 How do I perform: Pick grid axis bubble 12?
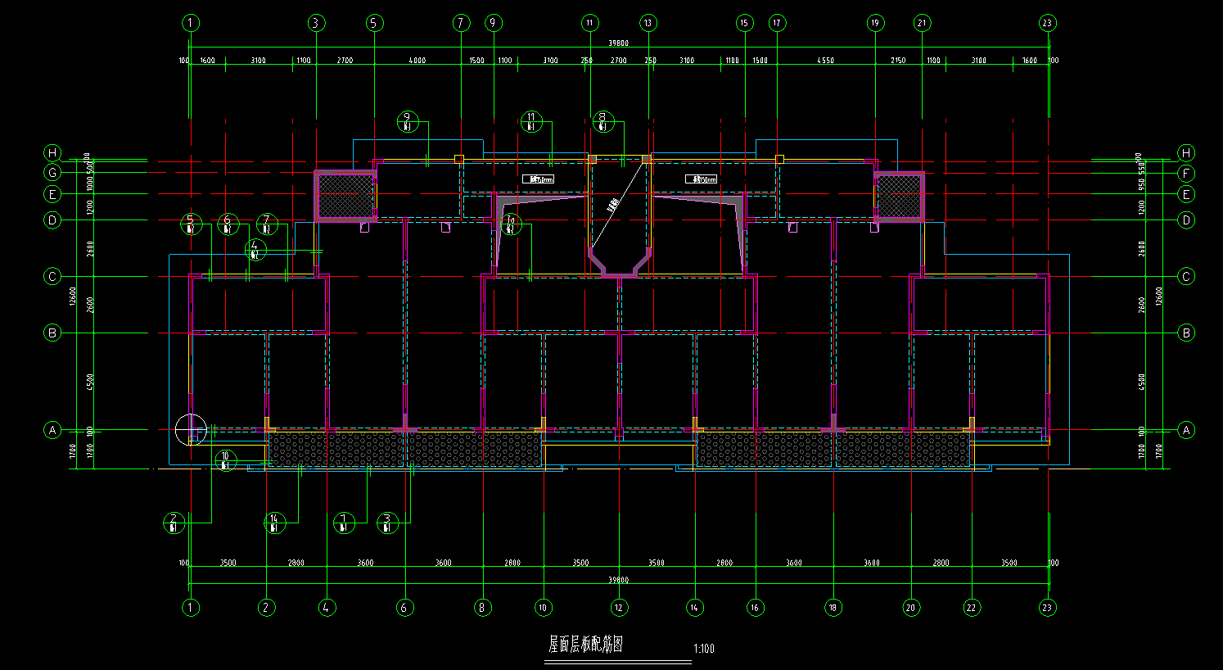tap(619, 608)
